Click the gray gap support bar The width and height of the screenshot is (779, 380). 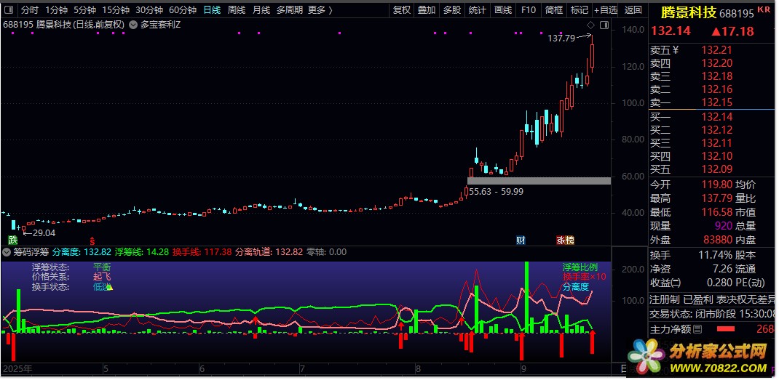pos(539,181)
